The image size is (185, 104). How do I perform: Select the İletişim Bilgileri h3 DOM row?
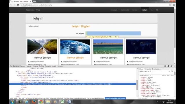coord(45,74)
